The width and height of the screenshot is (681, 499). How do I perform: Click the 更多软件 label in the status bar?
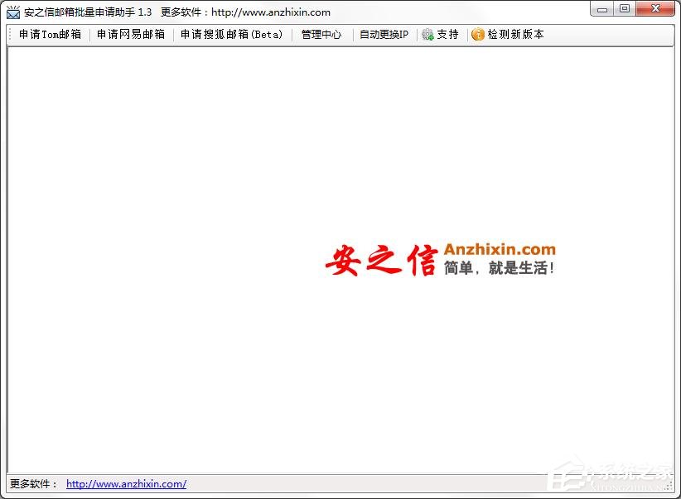click(x=33, y=484)
